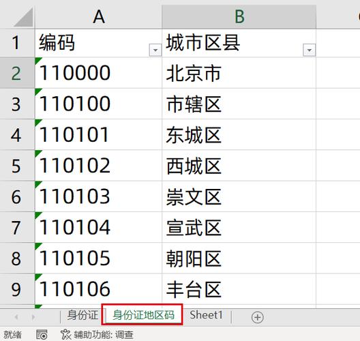The height and width of the screenshot is (341, 360).
Task: Select cell containing 110101
Action: pyautogui.click(x=98, y=134)
